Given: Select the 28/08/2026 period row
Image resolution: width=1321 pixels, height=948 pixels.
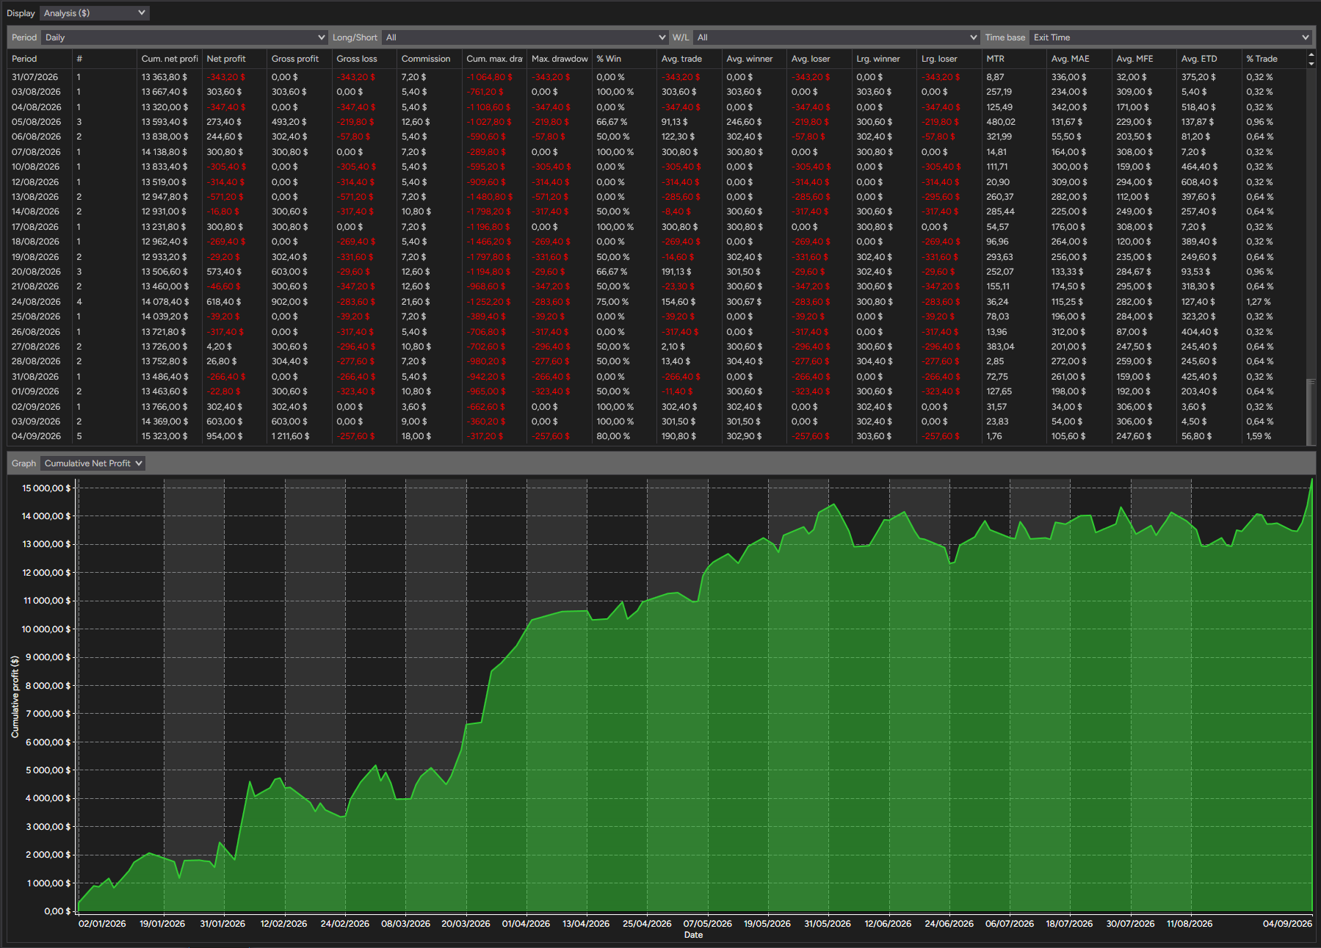Looking at the screenshot, I should click(656, 361).
